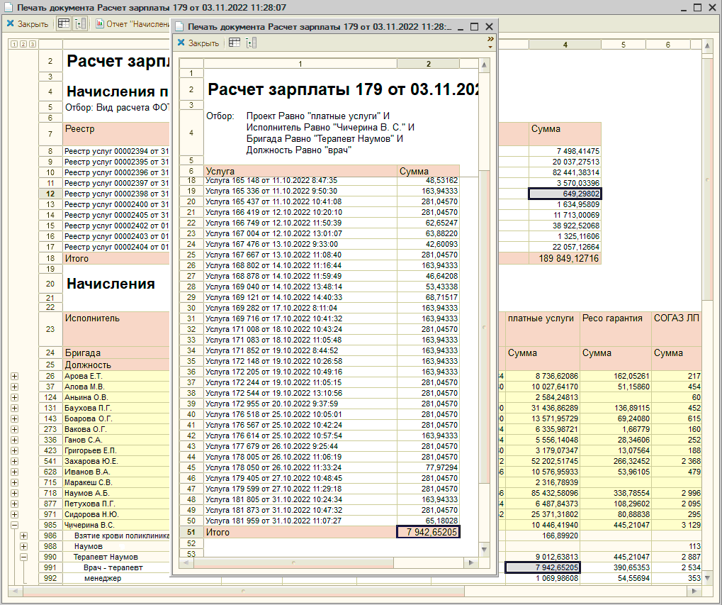Collapse the Терапевт Наумов subgroup
Image resolution: width=722 pixels, height=605 pixels.
[x=23, y=557]
